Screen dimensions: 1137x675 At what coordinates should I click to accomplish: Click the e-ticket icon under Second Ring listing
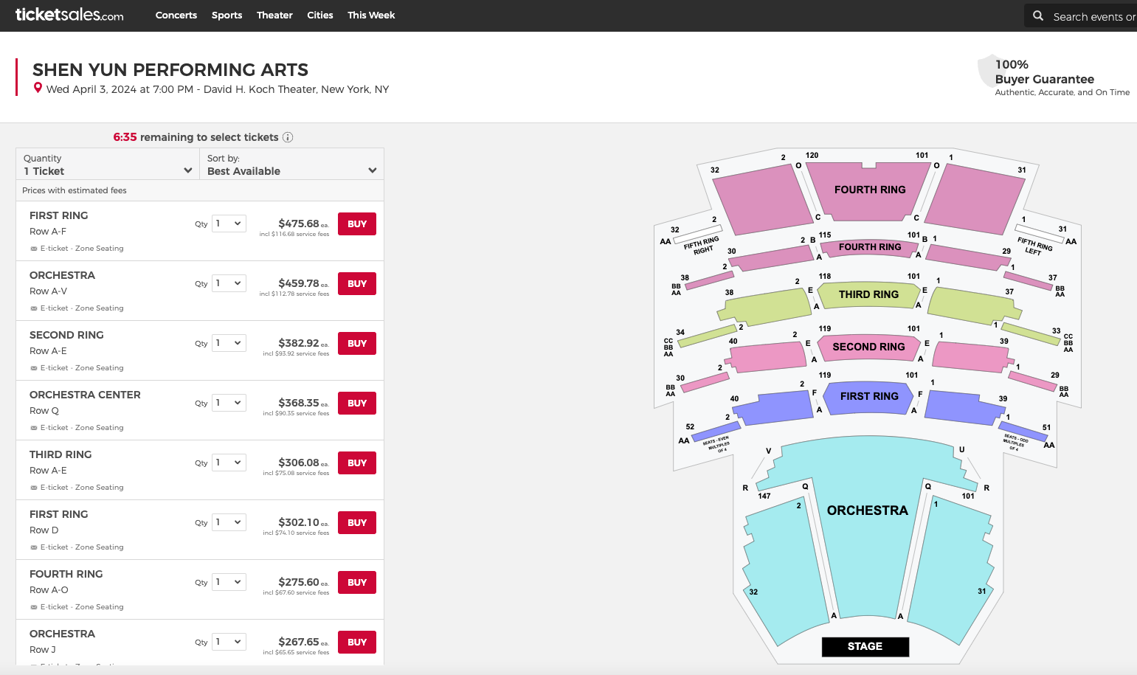tap(33, 368)
